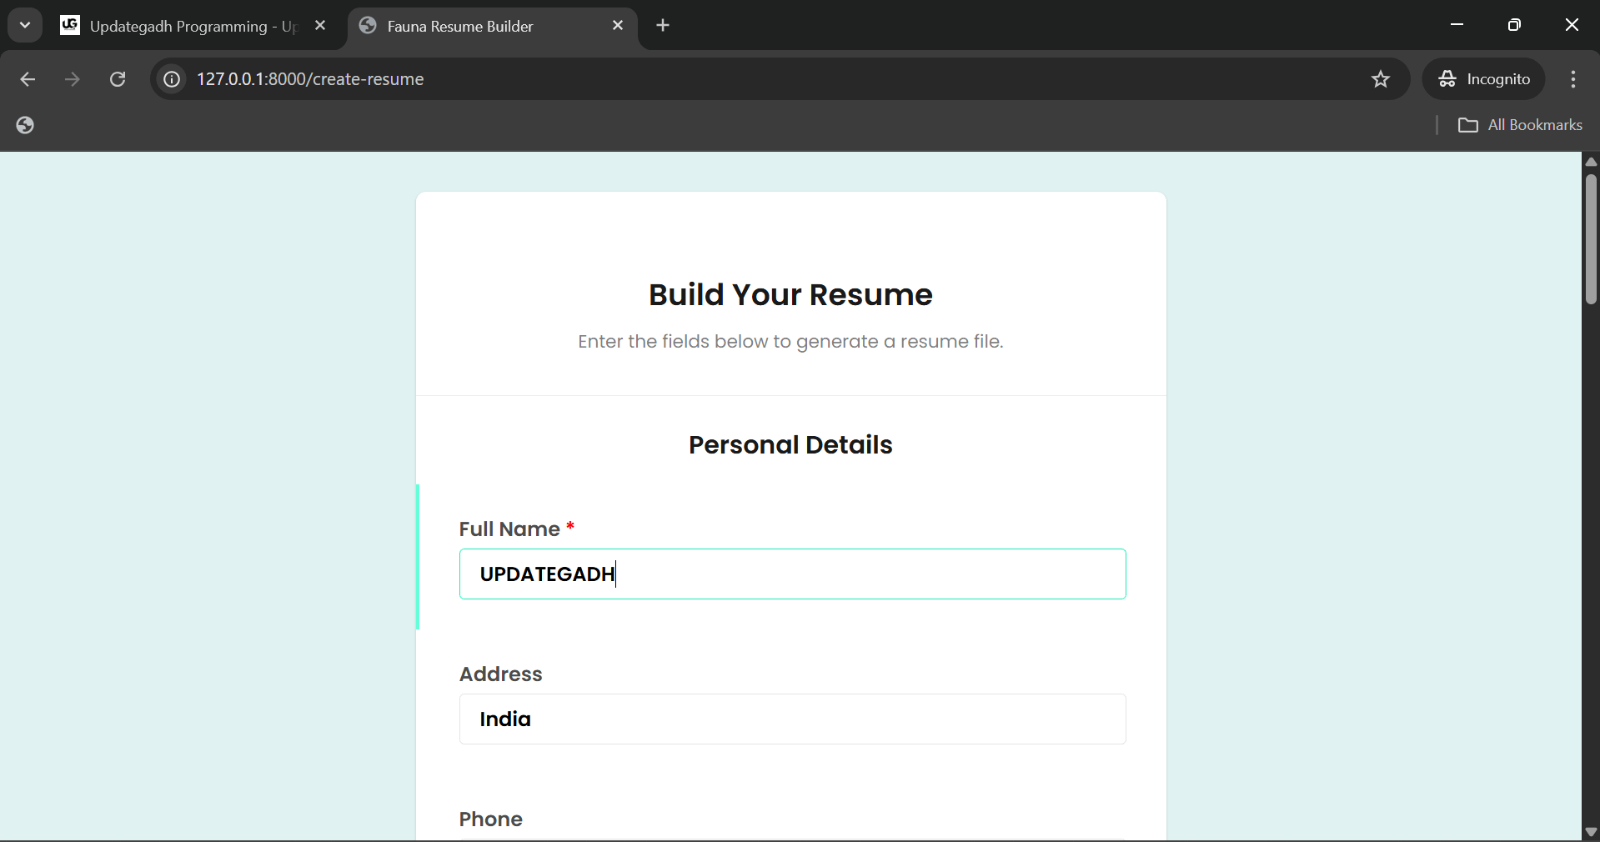Click the browser back arrow

28,79
